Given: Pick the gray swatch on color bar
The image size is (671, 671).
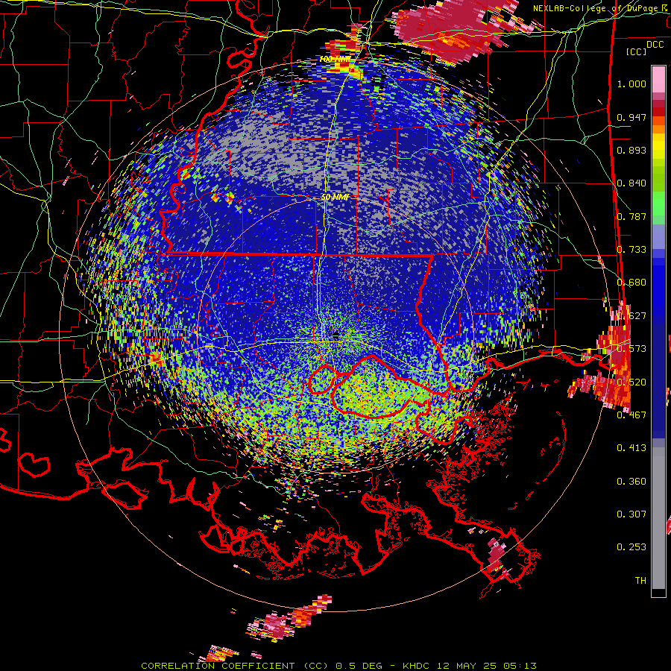Looking at the screenshot, I should point(658,518).
